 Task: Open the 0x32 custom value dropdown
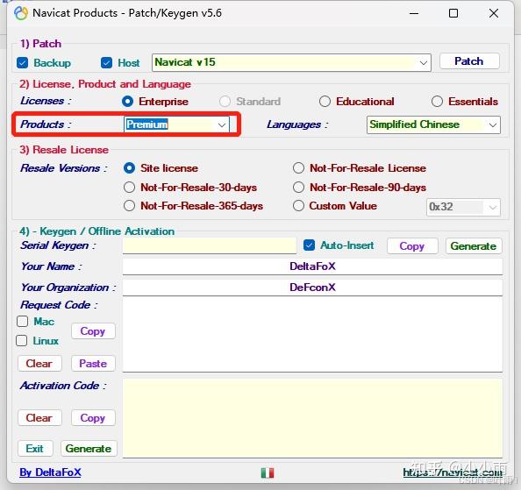tap(463, 207)
